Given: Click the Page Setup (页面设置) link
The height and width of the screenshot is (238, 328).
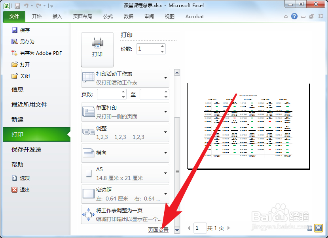Looking at the screenshot, I should 158,230.
